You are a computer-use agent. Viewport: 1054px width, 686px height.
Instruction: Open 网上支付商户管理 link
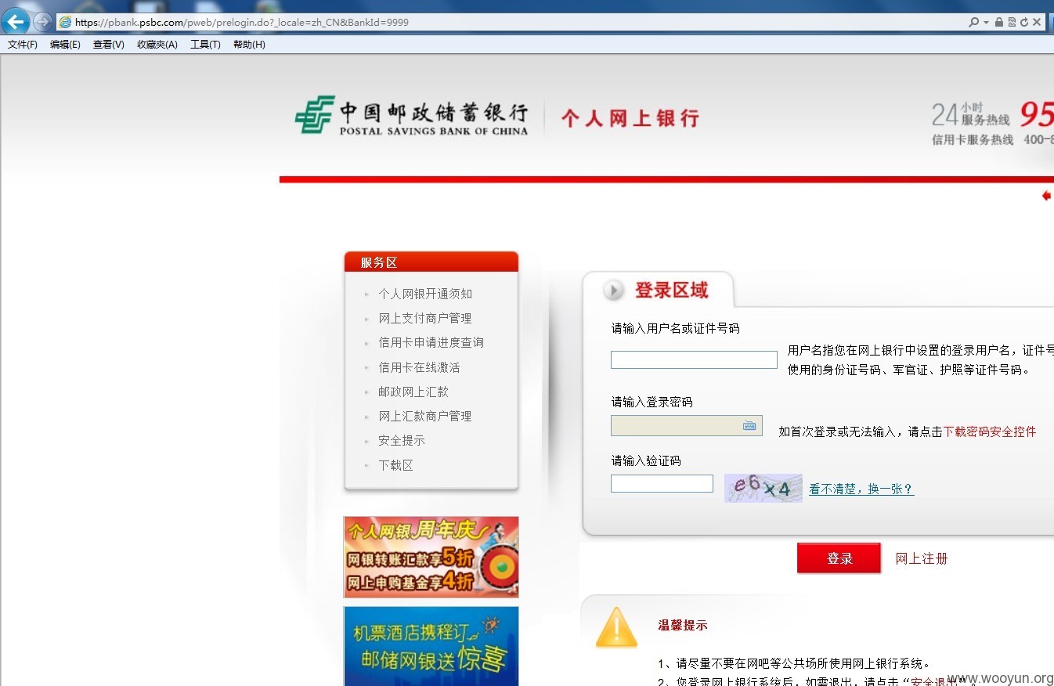(x=425, y=318)
